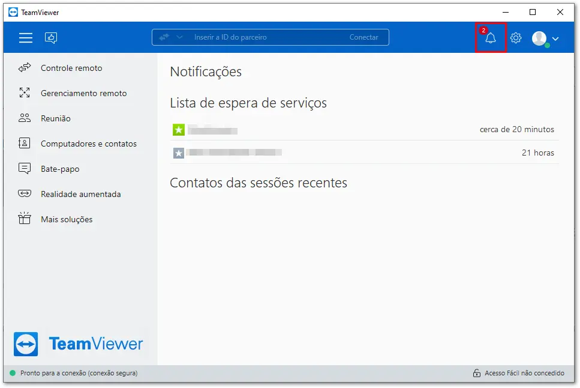The width and height of the screenshot is (580, 388).
Task: Click the gray star service queue icon
Action: click(x=179, y=153)
